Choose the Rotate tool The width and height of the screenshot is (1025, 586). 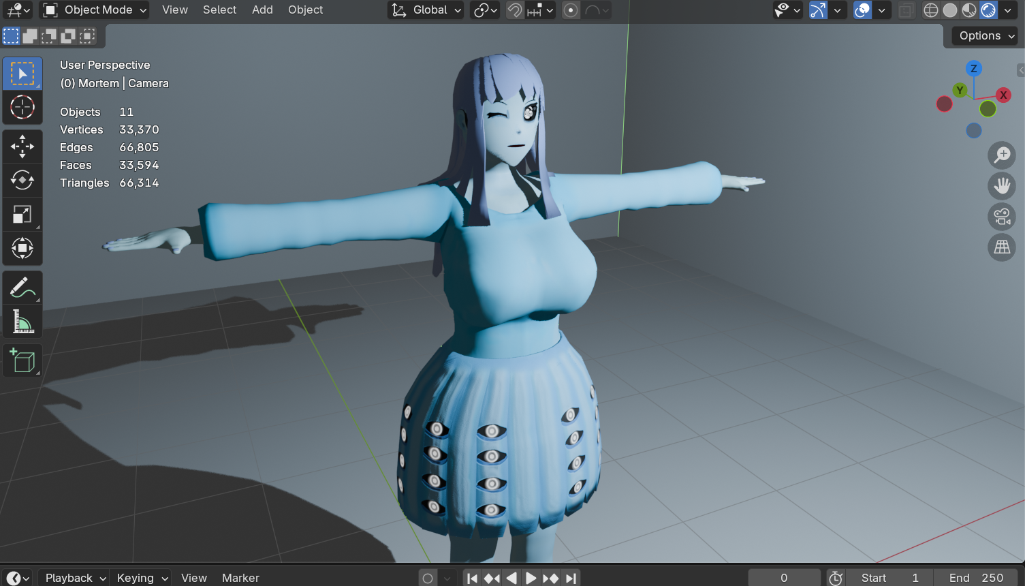pyautogui.click(x=22, y=181)
